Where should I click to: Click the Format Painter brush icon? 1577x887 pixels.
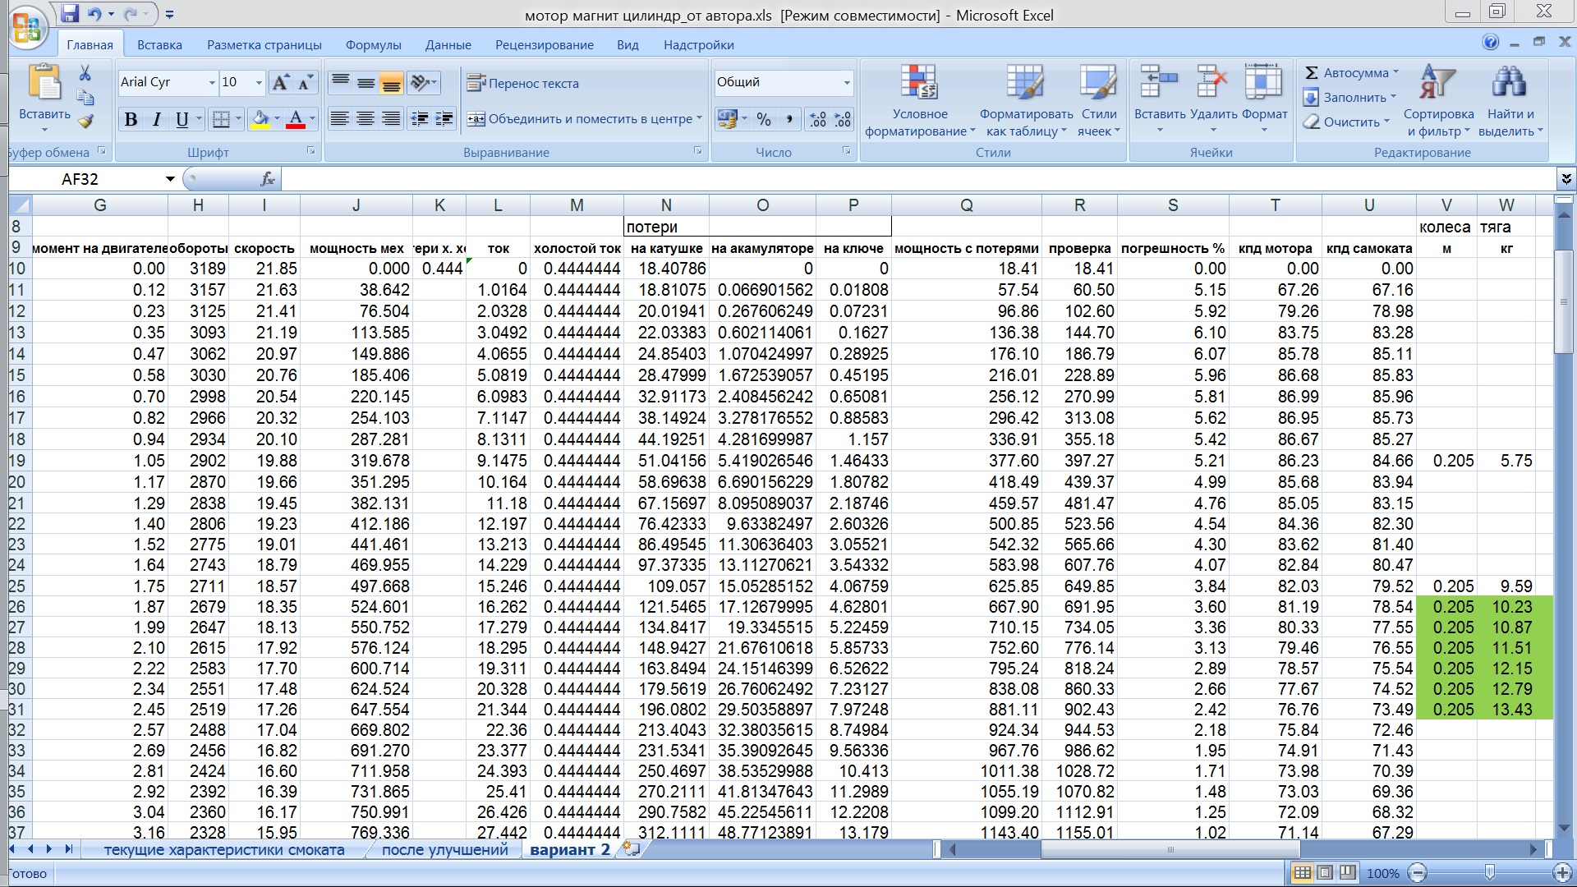[x=85, y=122]
